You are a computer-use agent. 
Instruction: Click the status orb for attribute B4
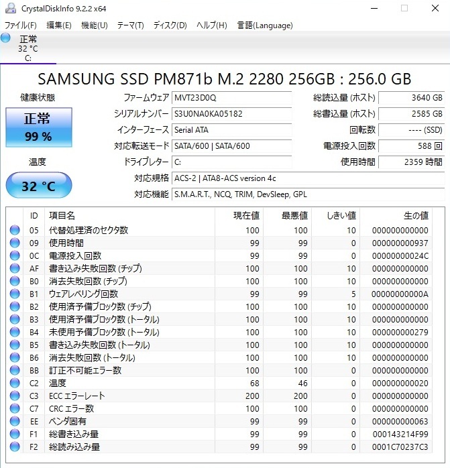pyautogui.click(x=15, y=332)
